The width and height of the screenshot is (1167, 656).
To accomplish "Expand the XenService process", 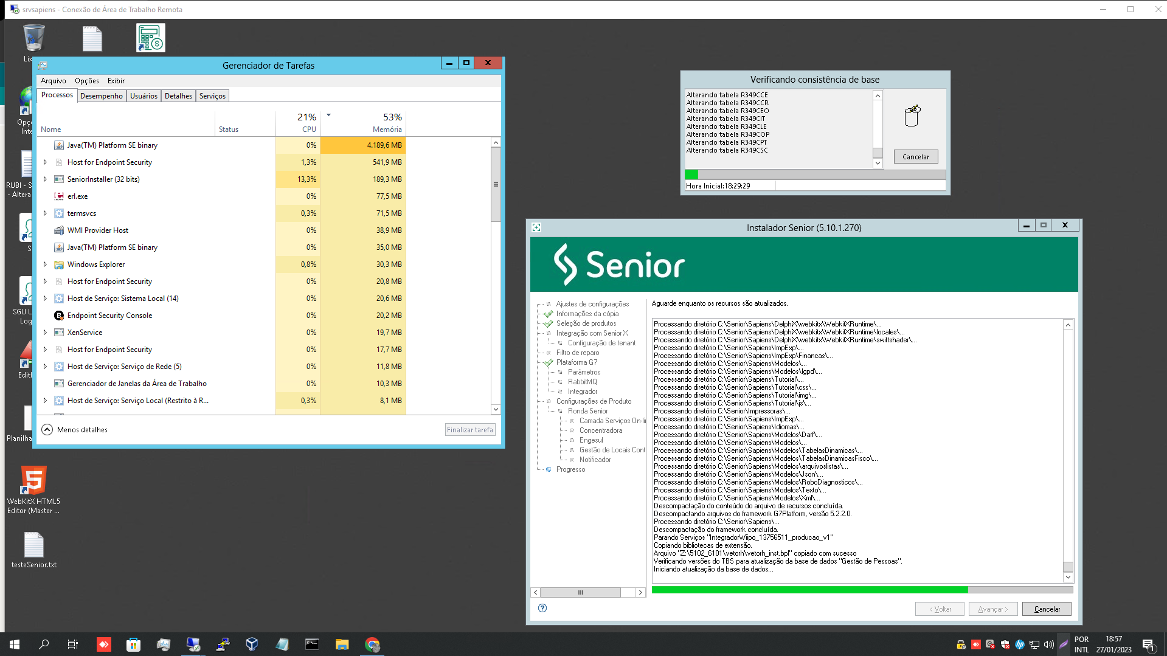I will pyautogui.click(x=45, y=333).
